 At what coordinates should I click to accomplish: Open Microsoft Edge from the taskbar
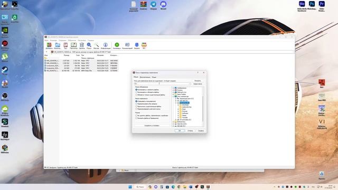[173, 187]
